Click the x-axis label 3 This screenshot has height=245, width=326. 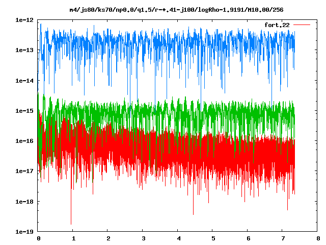pos(144,238)
